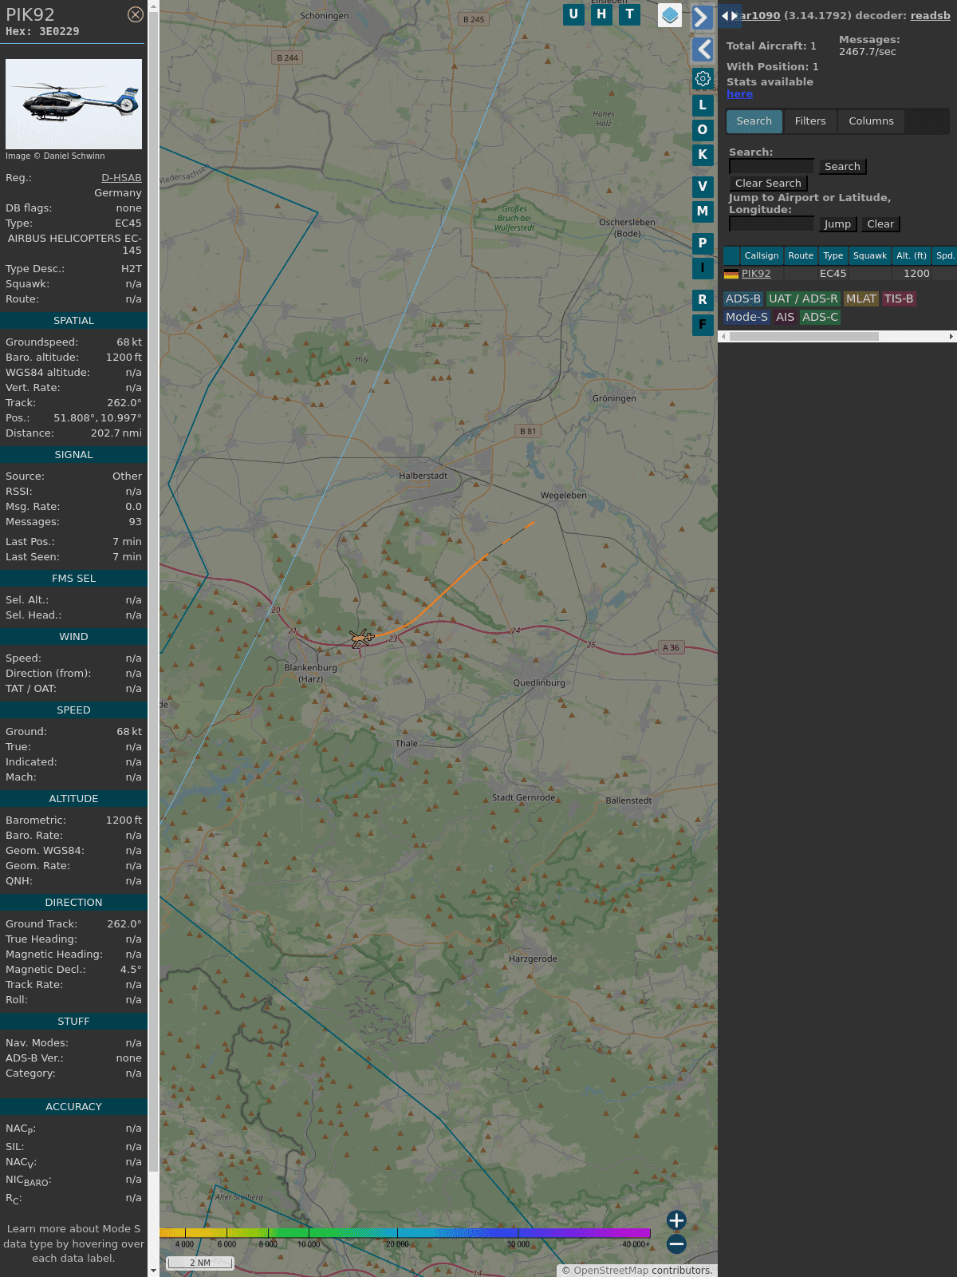Click the EC45 cell in PIK92 row
This screenshot has width=957, height=1277.
point(833,274)
